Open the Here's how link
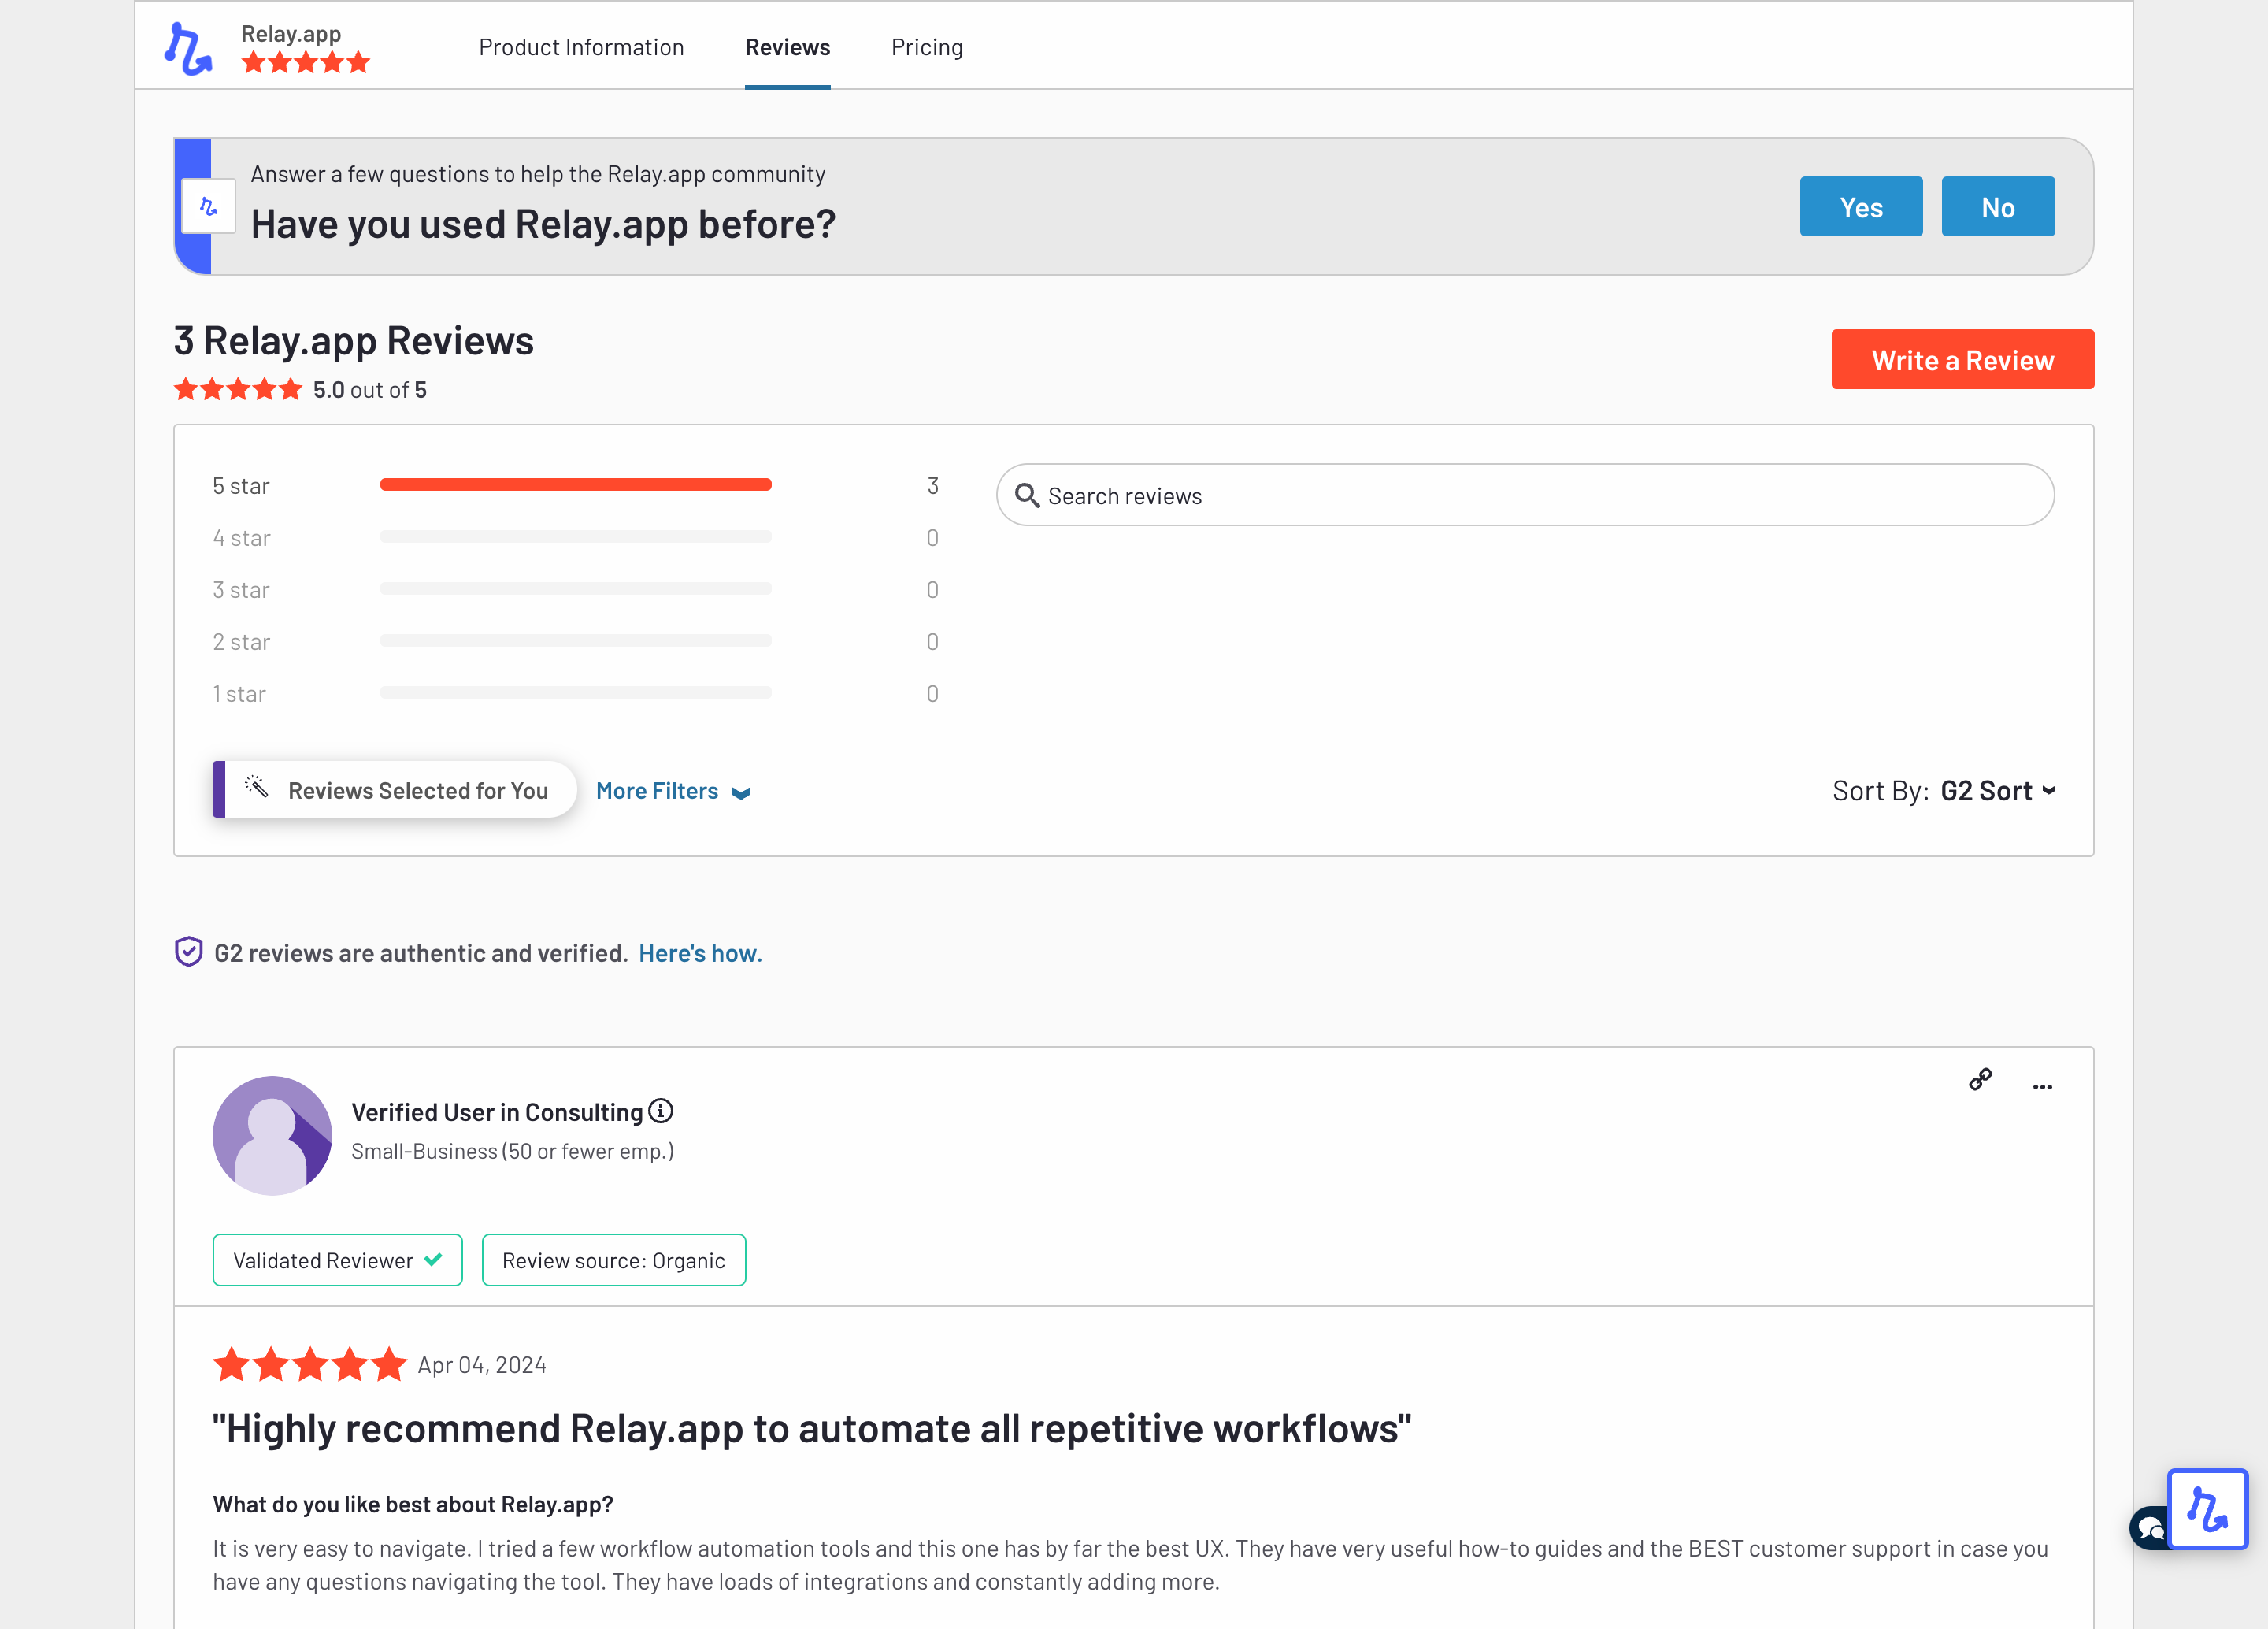2268x1629 pixels. coord(700,953)
